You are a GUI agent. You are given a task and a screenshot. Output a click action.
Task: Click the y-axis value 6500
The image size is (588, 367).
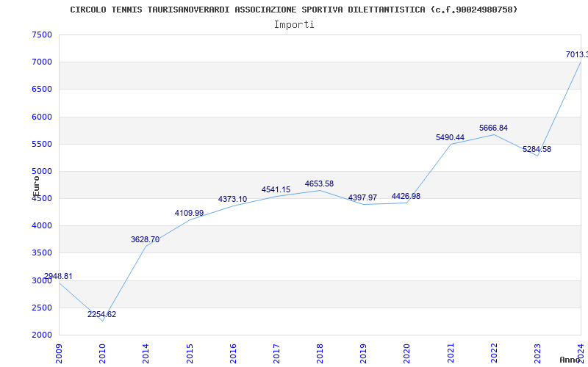42,90
